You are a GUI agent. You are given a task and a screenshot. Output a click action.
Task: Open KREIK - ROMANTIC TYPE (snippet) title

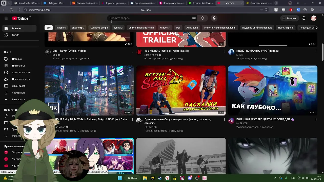point(257,51)
